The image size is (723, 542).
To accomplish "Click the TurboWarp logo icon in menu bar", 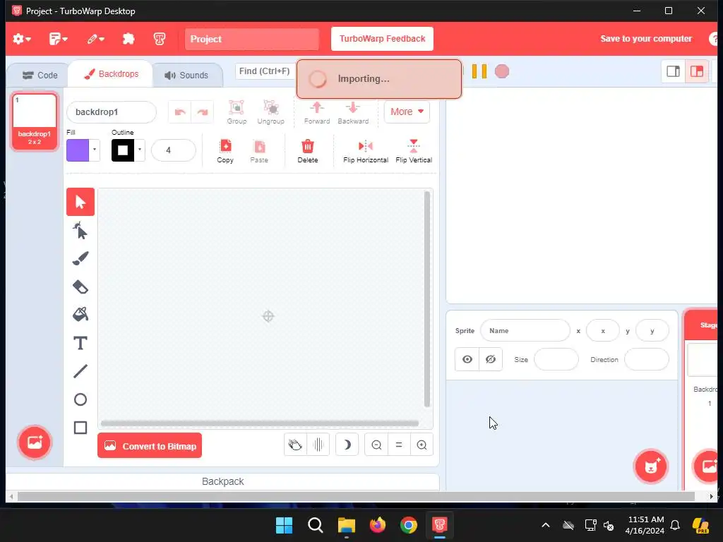I will coord(160,39).
